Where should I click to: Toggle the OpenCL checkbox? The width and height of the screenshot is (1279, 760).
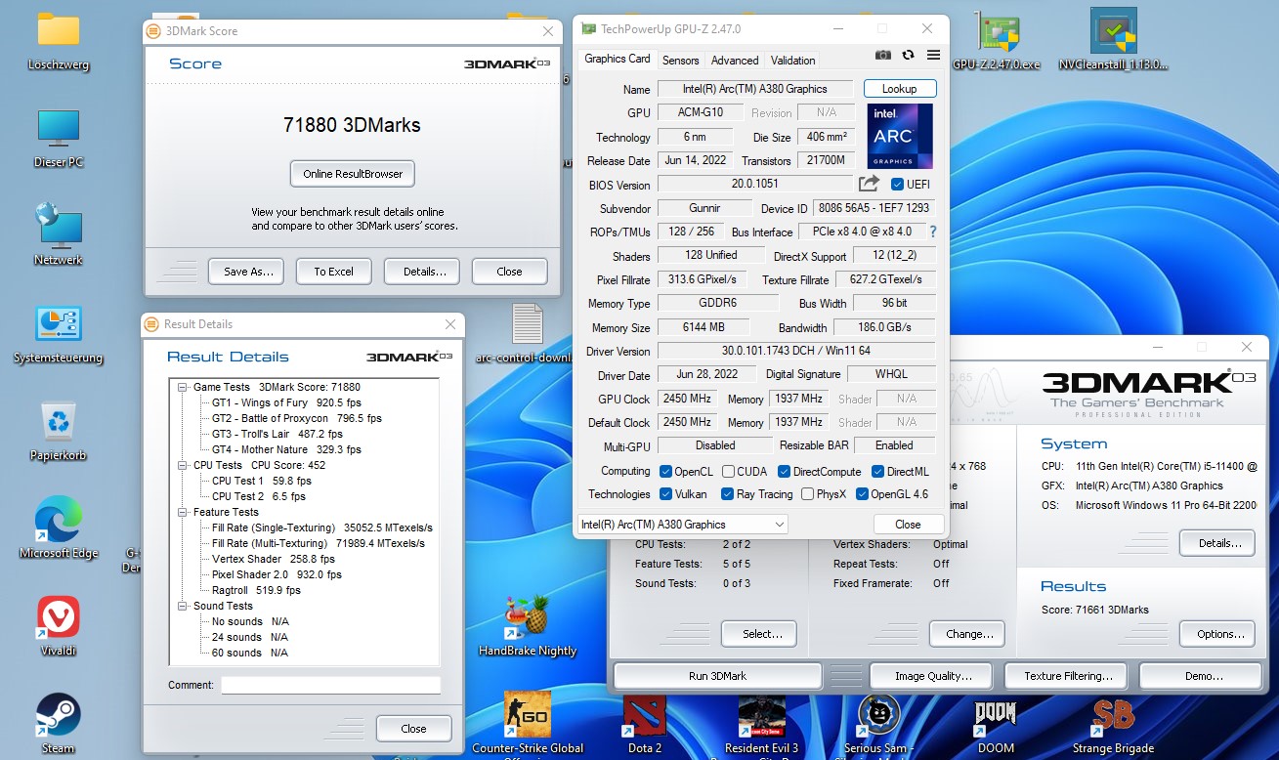point(666,472)
